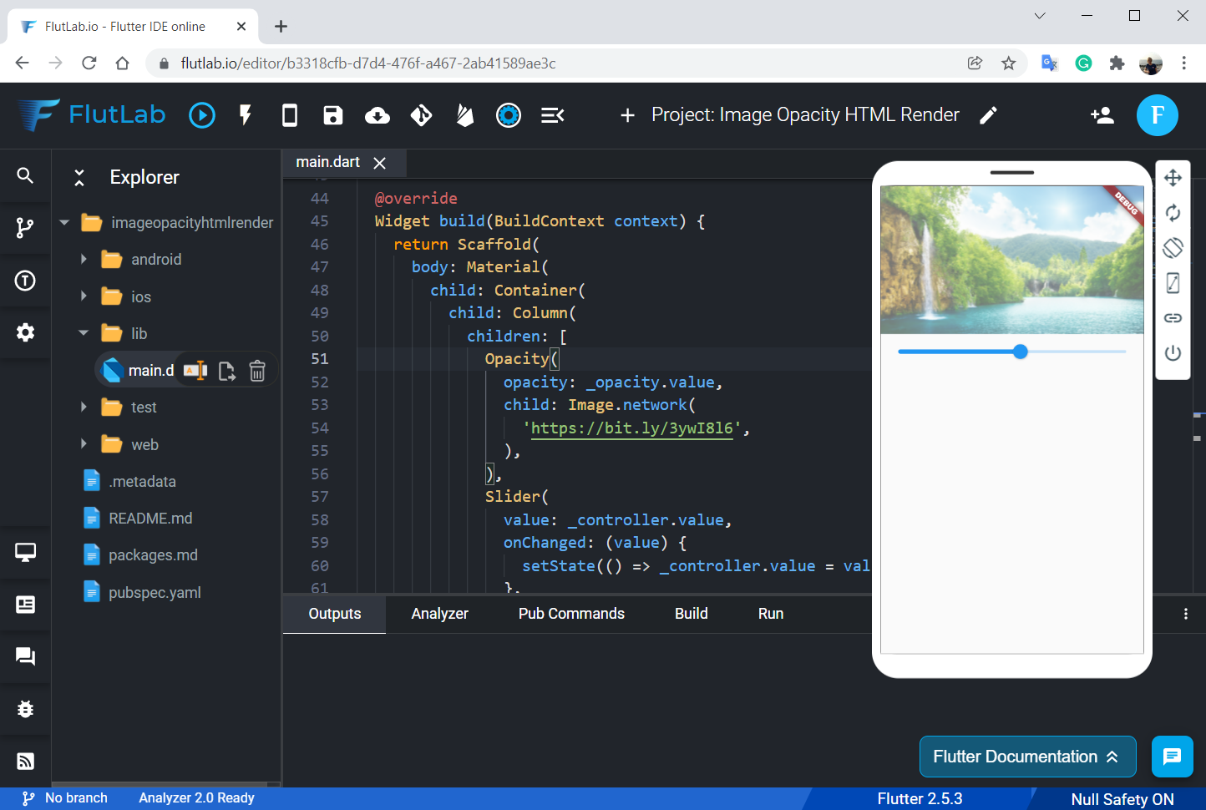This screenshot has height=810, width=1206.
Task: Collapse the lib folder
Action: pos(84,333)
